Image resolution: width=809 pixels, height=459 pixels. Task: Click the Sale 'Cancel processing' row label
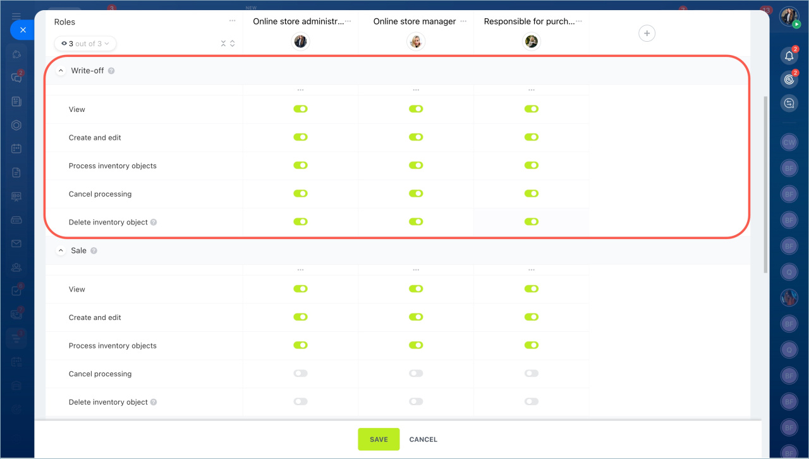click(x=100, y=374)
